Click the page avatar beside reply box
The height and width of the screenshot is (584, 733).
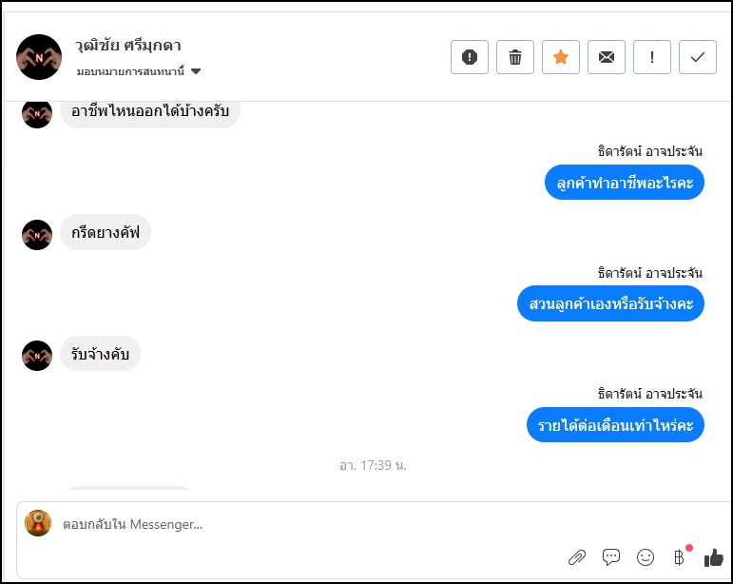tap(38, 523)
